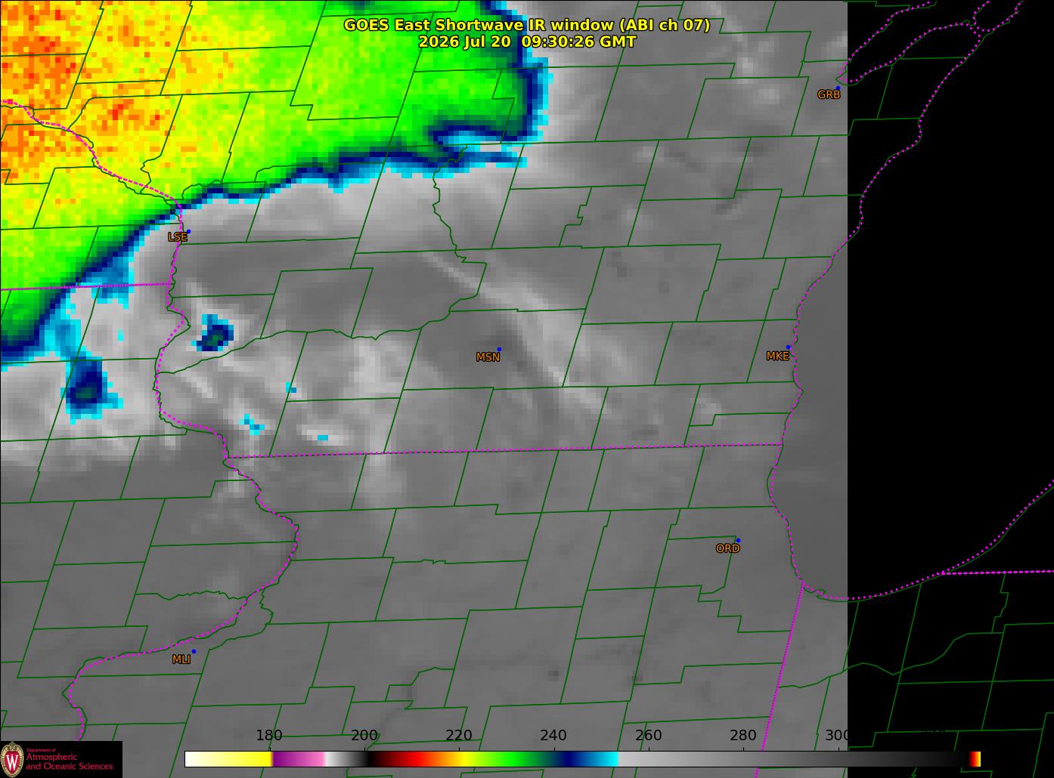
Task: Click the Atmospheric and Oceanic Sciences text
Action: (70, 761)
